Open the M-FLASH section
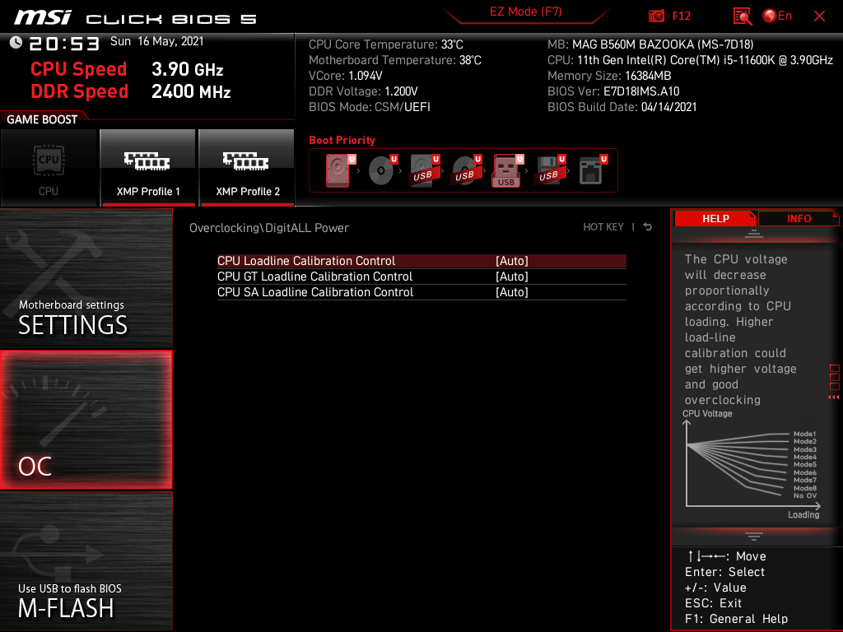Screen dimensions: 843x632 86,560
